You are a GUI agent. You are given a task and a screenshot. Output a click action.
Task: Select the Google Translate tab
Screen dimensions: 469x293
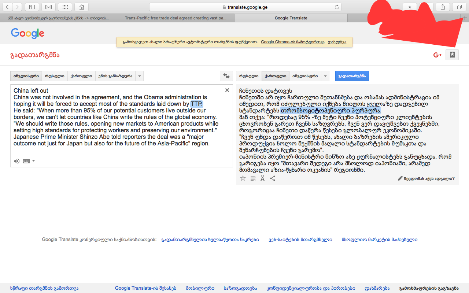291,18
